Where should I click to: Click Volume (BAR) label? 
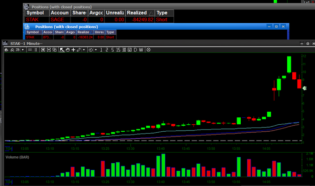pos(17,157)
